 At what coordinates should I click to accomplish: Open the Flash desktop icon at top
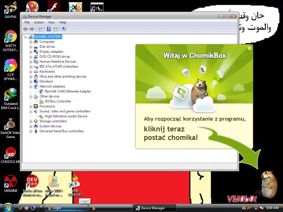(54, 6)
